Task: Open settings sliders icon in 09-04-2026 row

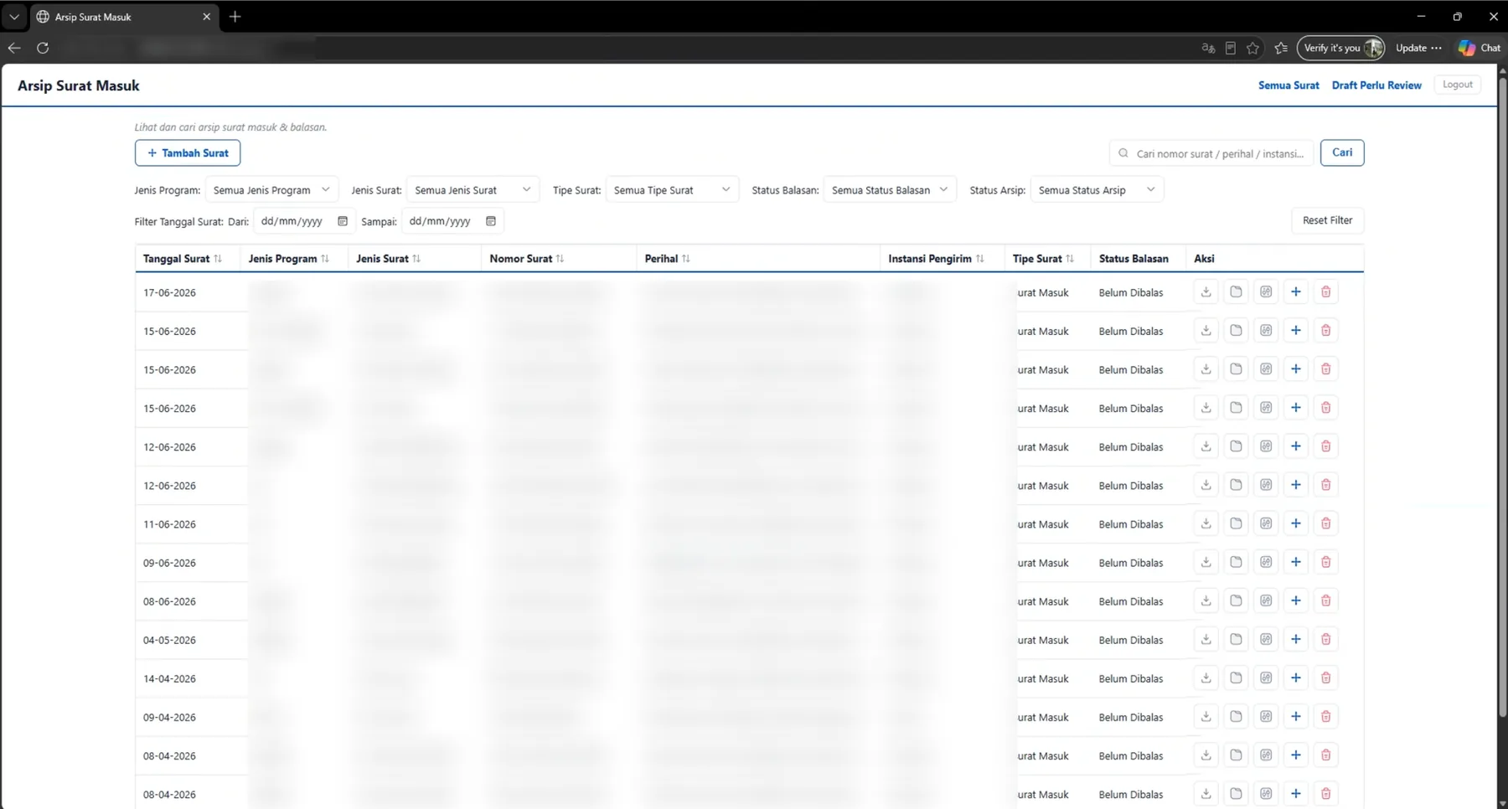Action: [1266, 716]
